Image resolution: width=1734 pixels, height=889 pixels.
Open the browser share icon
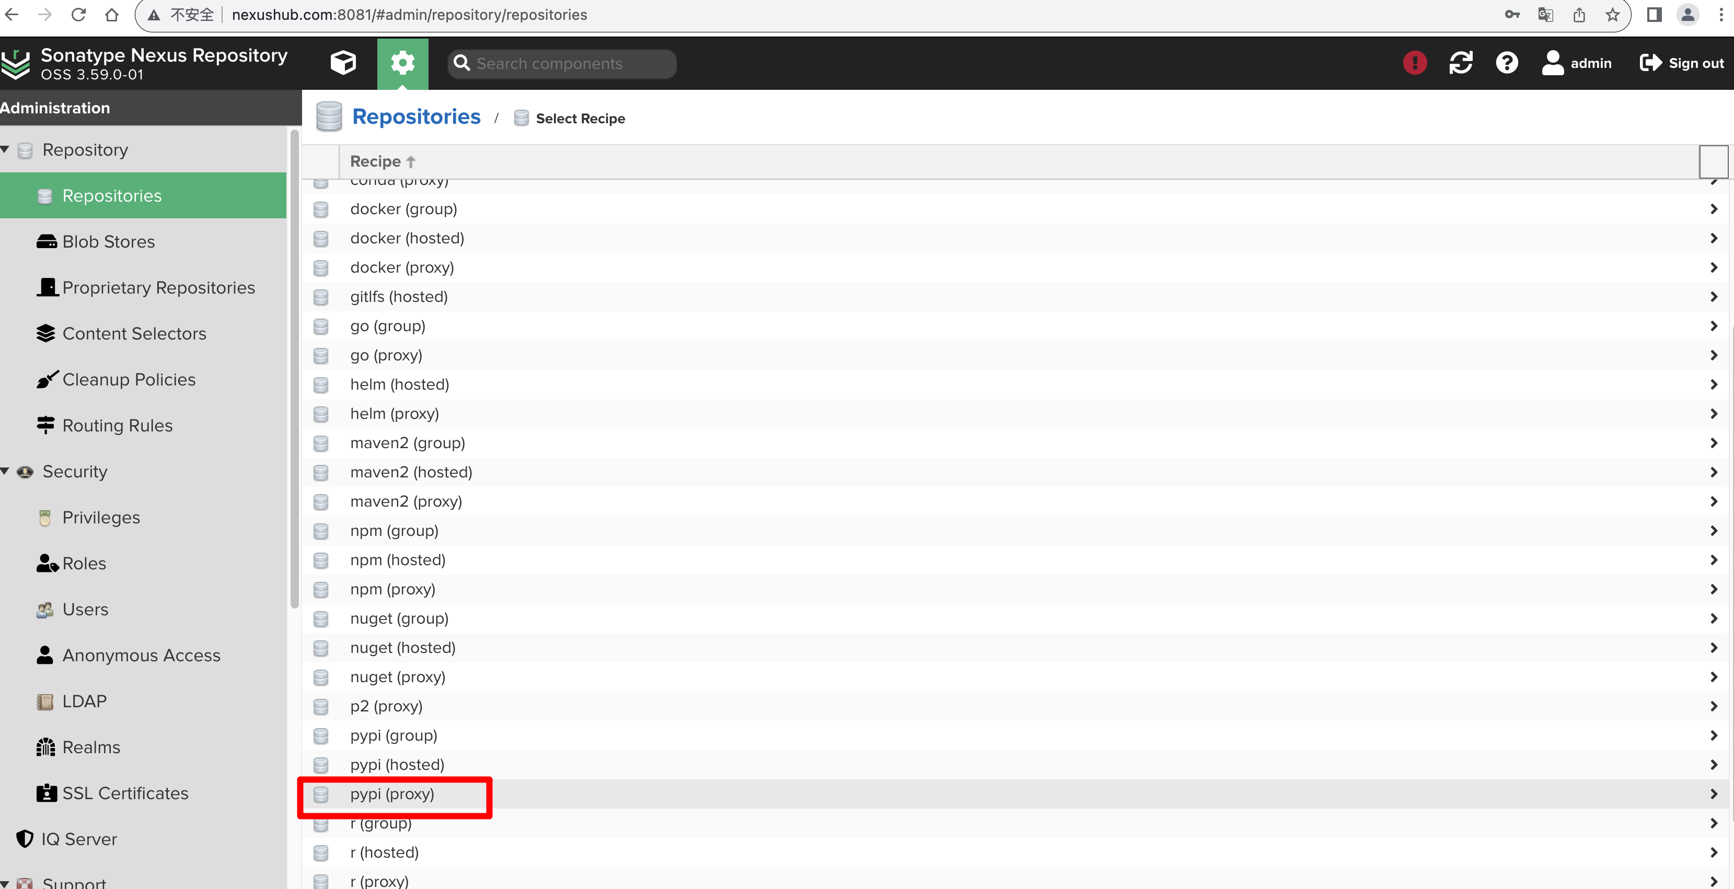(x=1579, y=14)
